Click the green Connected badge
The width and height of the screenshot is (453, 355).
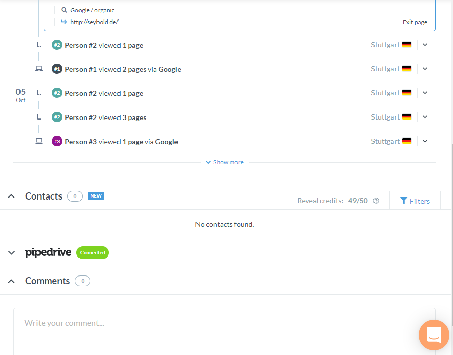click(x=92, y=252)
